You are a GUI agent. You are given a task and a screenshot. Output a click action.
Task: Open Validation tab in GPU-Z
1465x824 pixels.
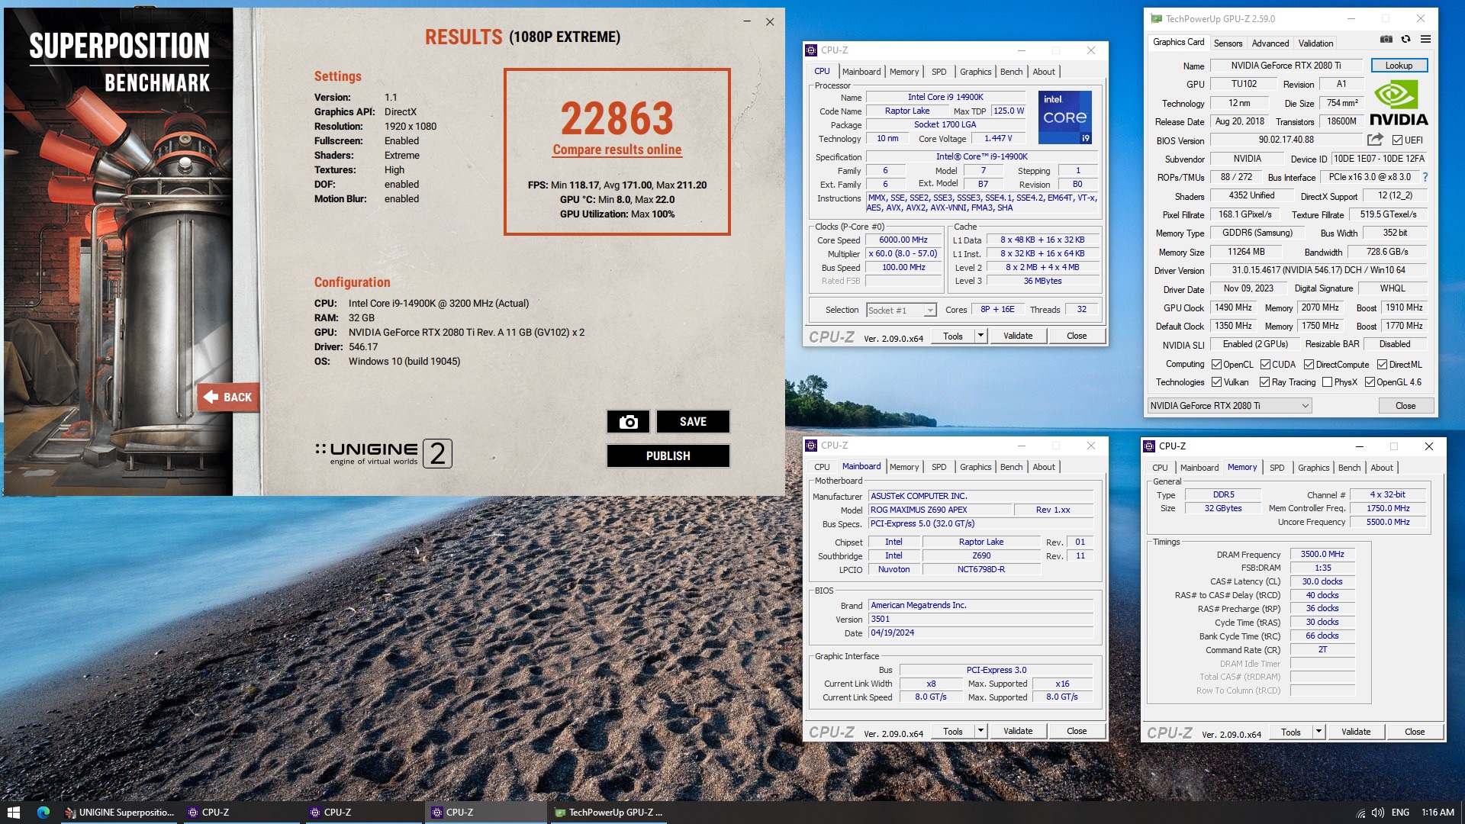pyautogui.click(x=1315, y=43)
